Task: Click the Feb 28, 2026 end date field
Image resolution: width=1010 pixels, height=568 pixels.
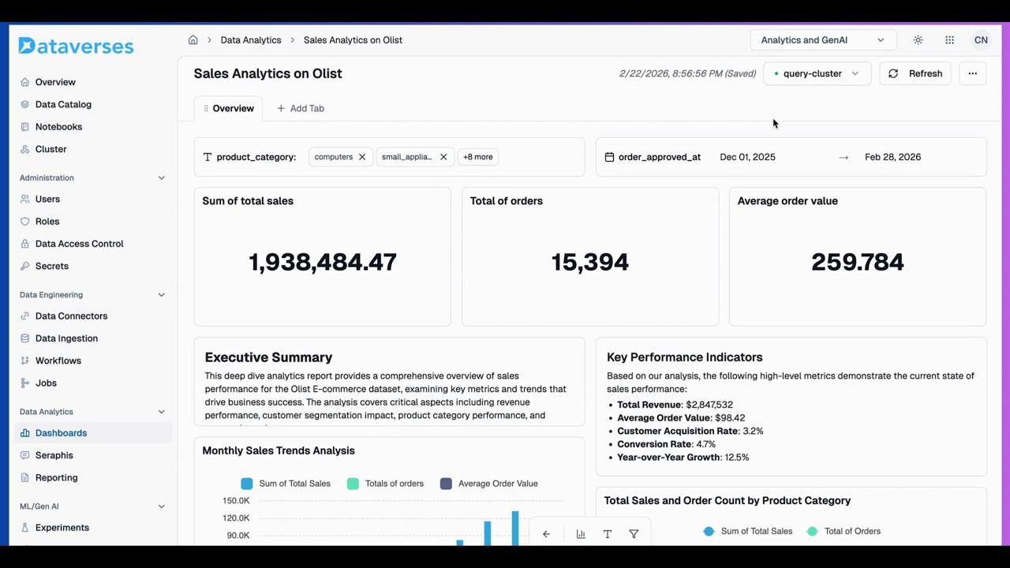Action: (892, 157)
